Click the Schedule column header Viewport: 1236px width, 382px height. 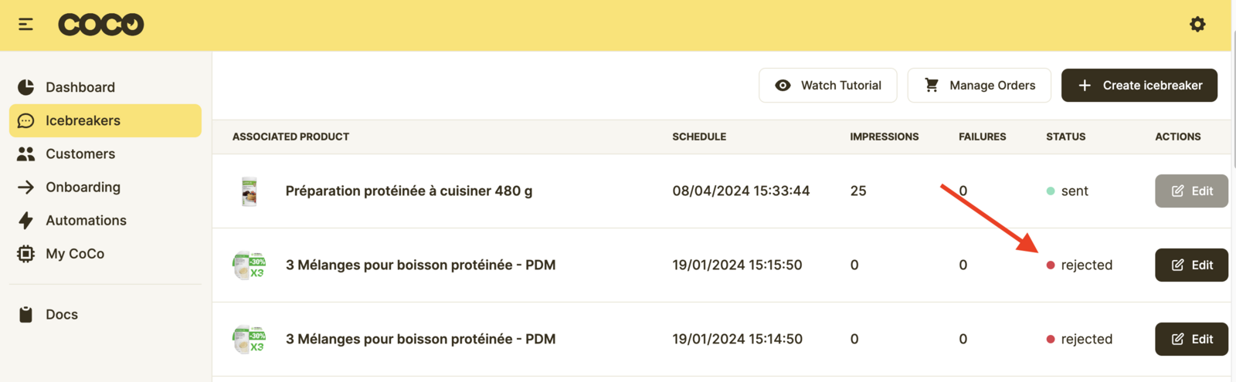699,137
